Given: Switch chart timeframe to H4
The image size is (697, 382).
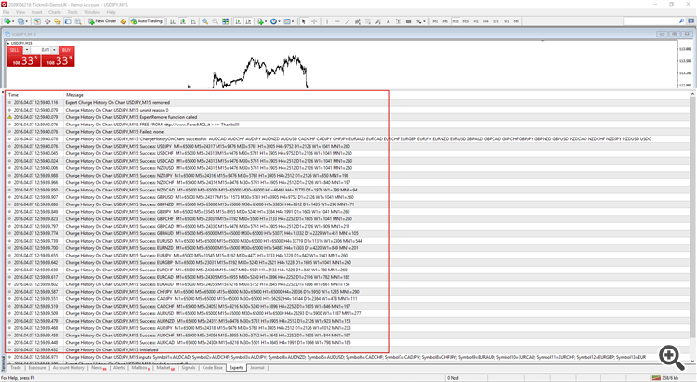Looking at the screenshot, I should 486,21.
